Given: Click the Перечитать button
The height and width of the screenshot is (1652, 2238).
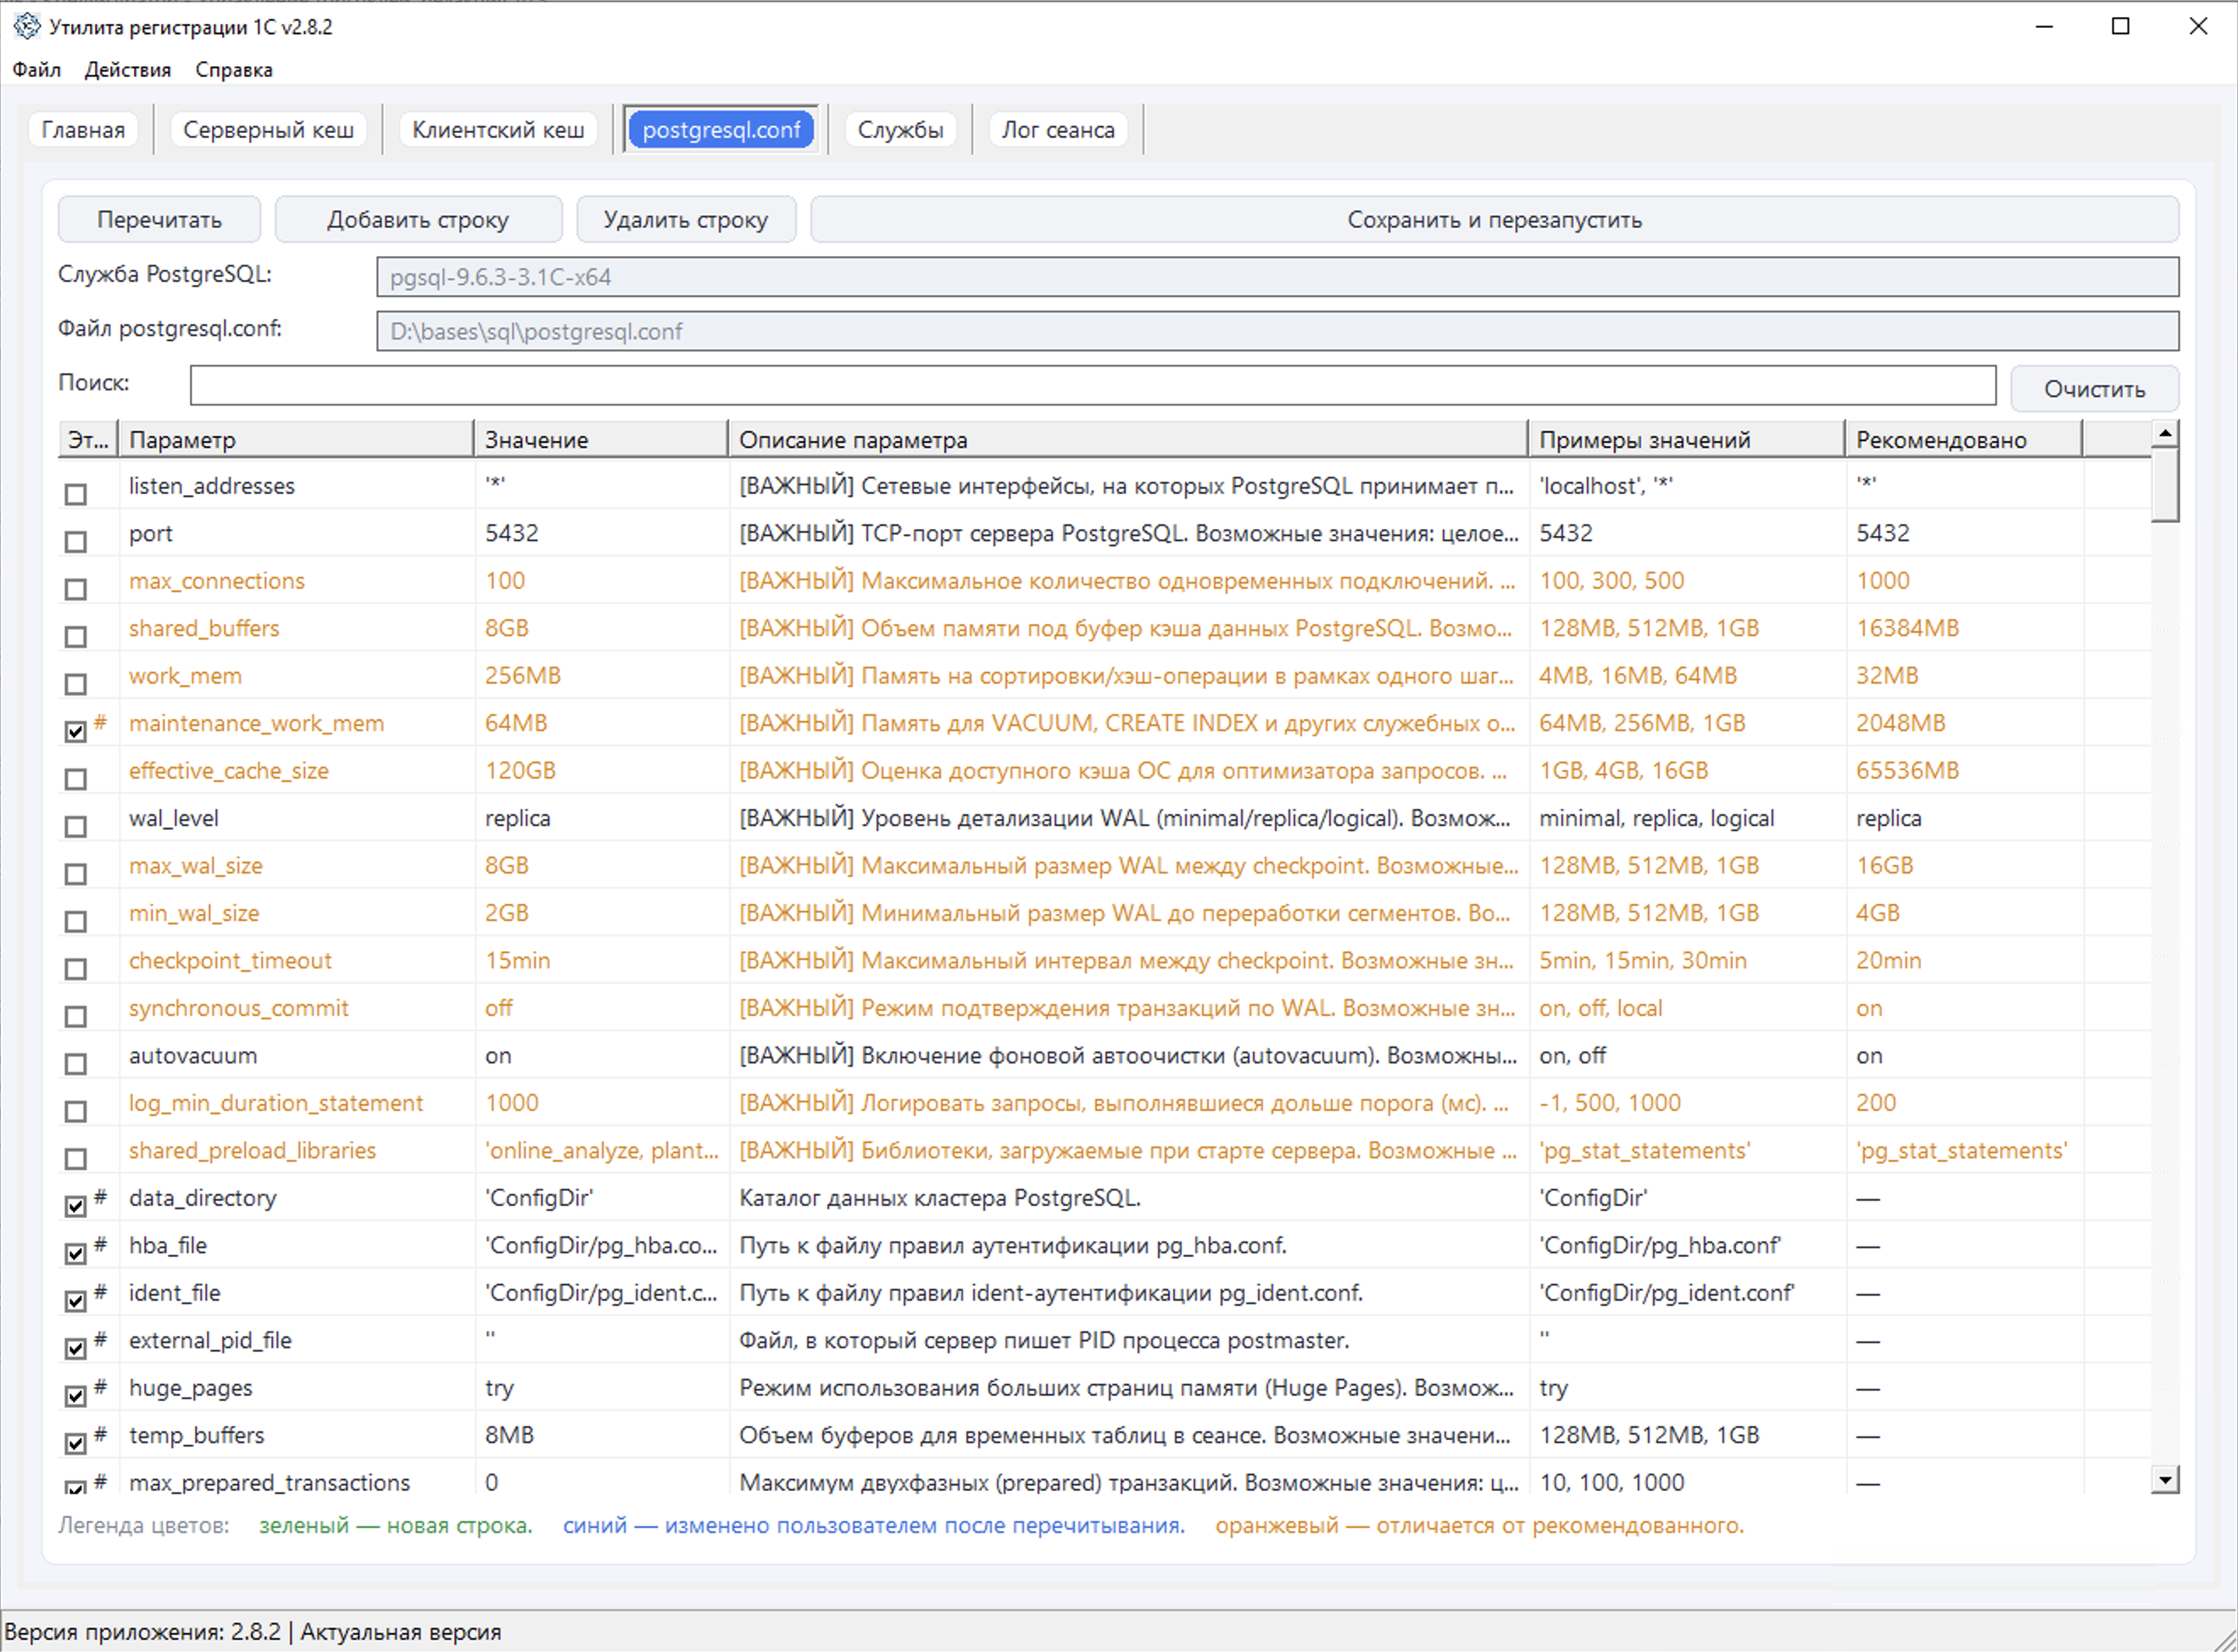Looking at the screenshot, I should coord(159,220).
